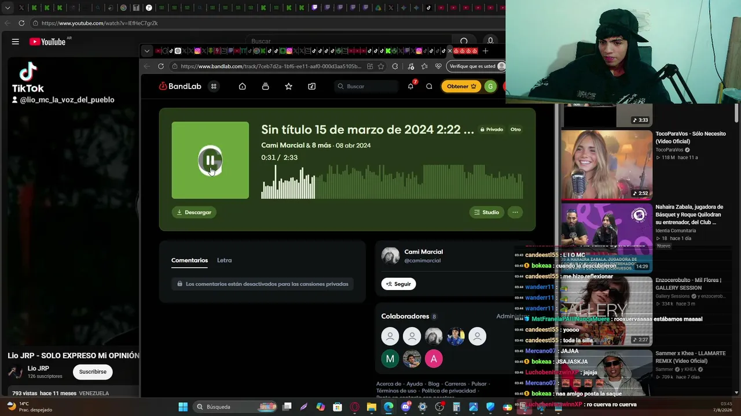
Task: Open Cami Marcial's profile picture
Action: tap(390, 256)
